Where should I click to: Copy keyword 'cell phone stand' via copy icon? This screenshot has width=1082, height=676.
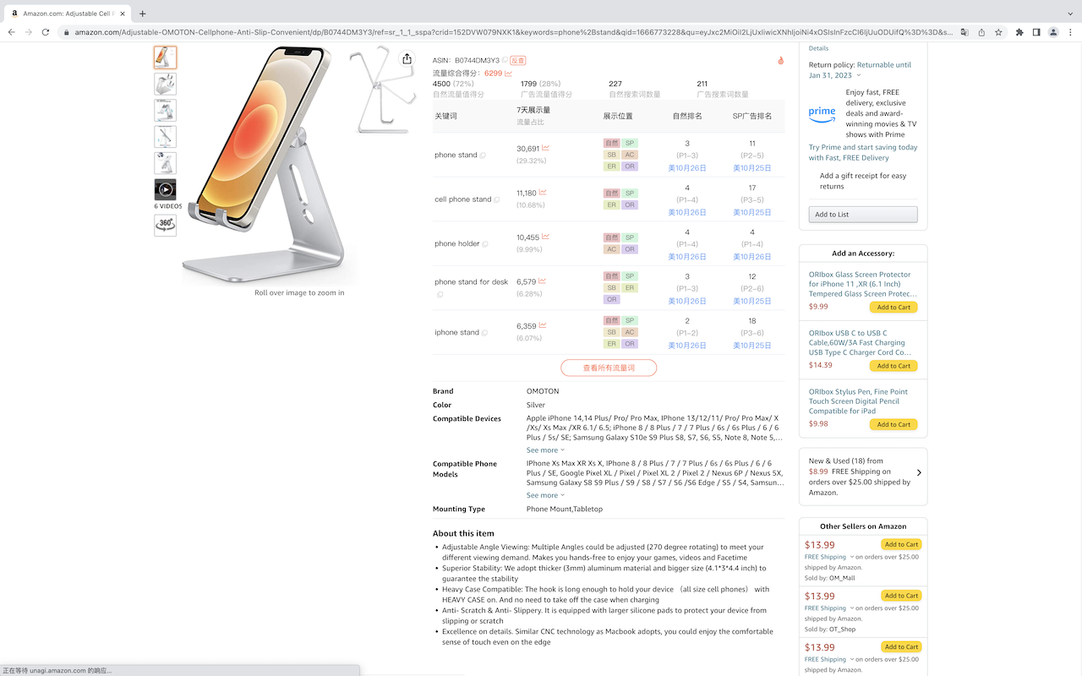pos(497,199)
